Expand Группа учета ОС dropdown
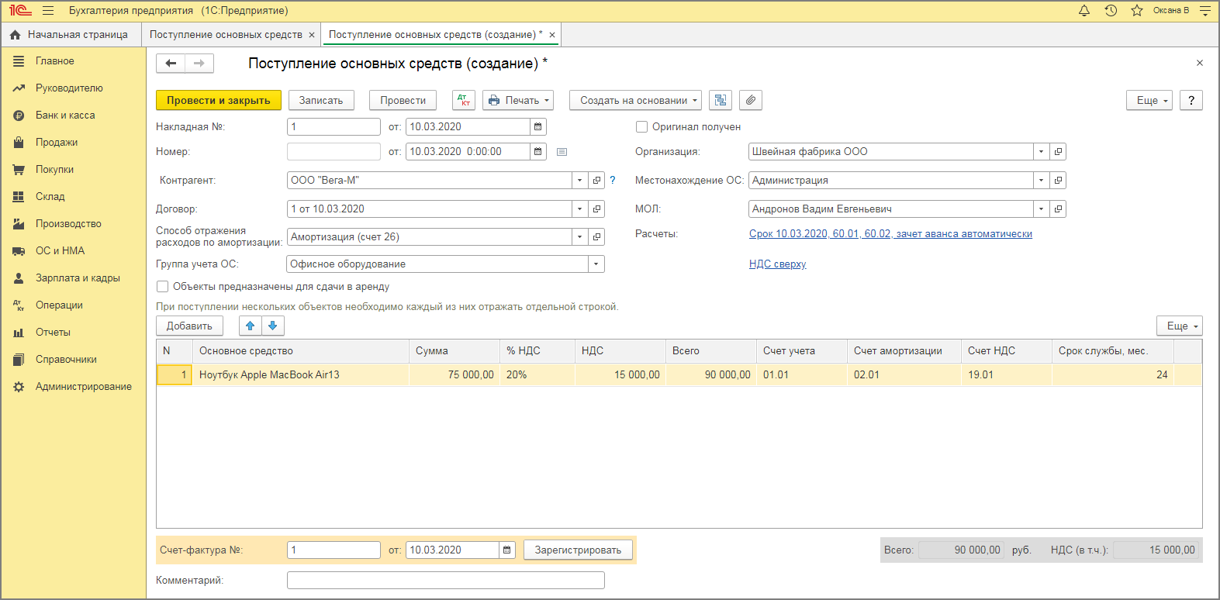1220x600 pixels. tap(596, 264)
